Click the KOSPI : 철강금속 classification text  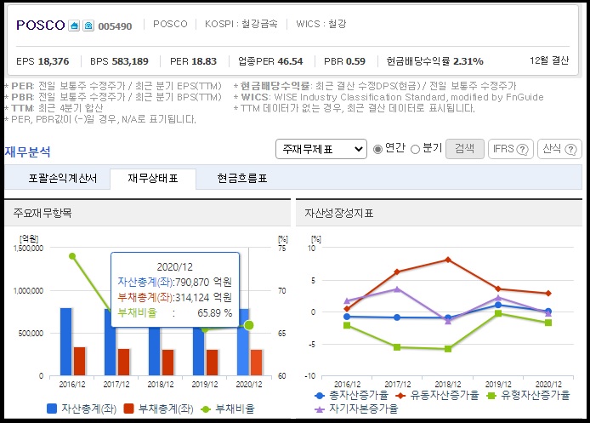click(241, 24)
